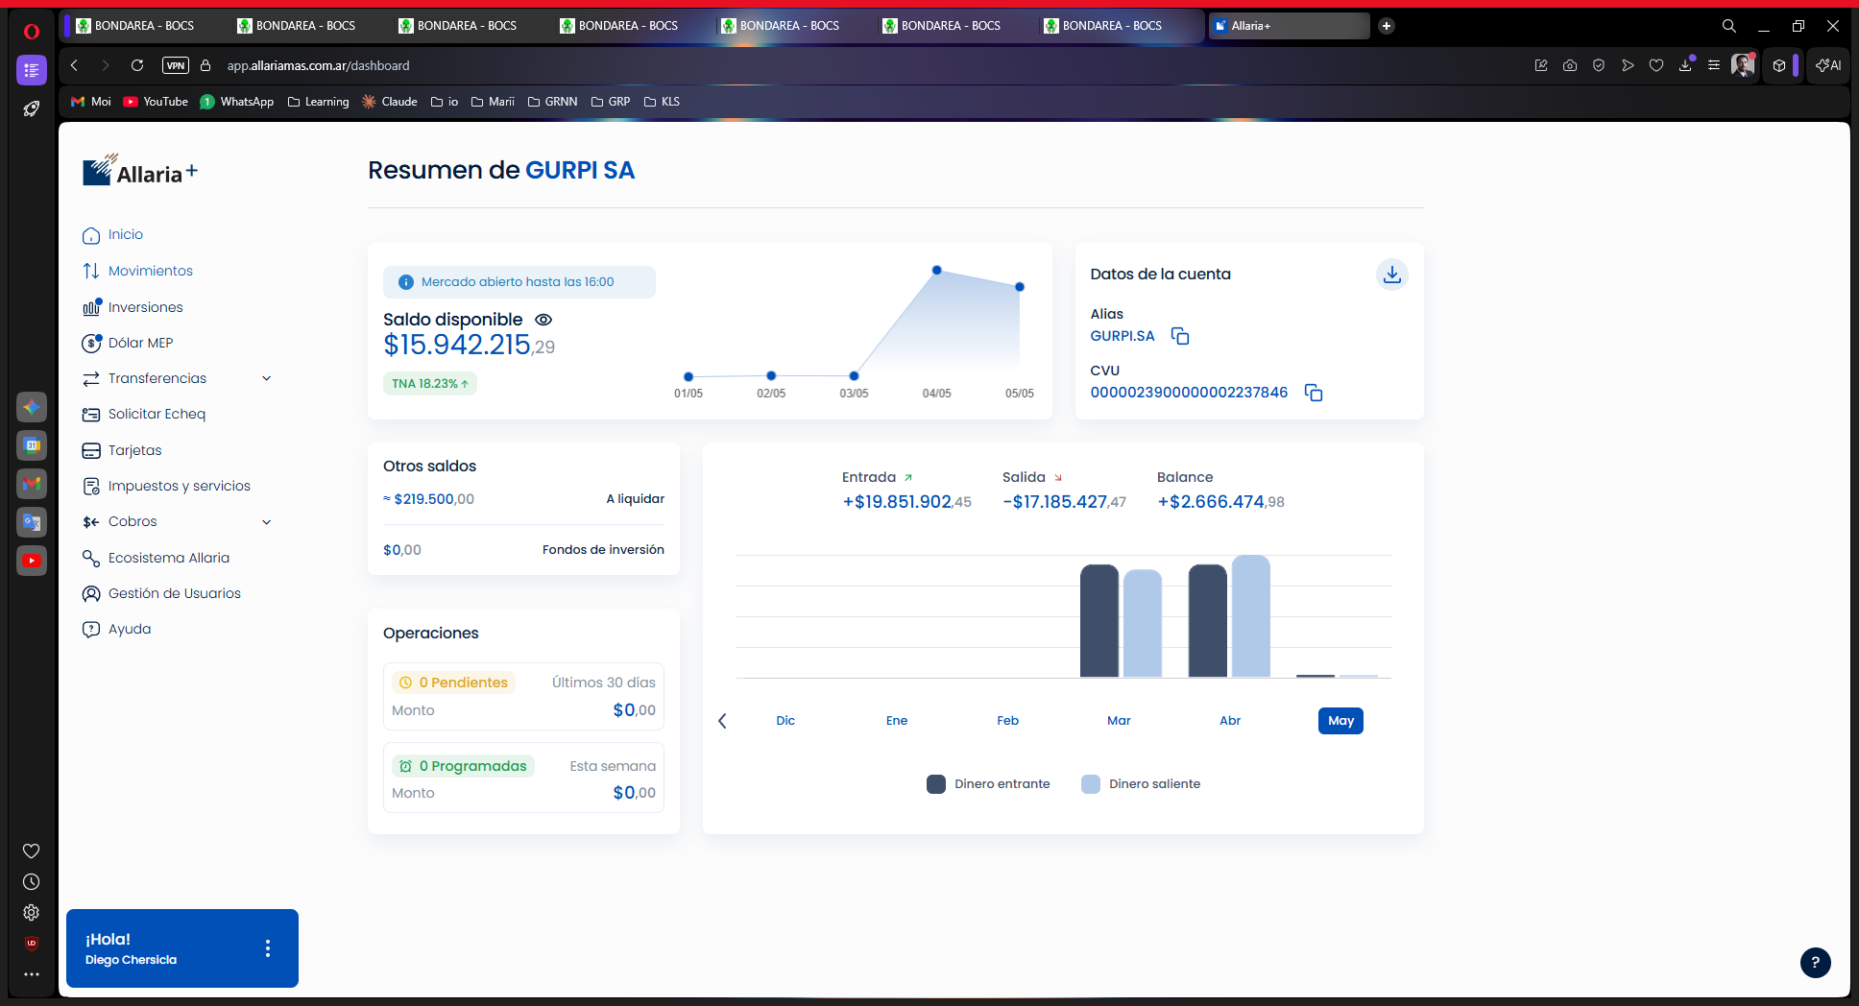1859x1006 pixels.
Task: Click the Fondos de inversión label
Action: 603,550
